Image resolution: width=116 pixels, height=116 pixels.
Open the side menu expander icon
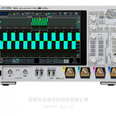[78, 56]
